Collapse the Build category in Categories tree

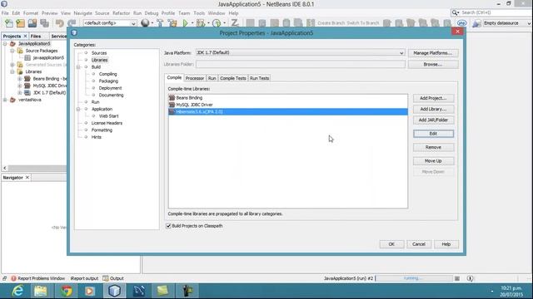point(78,67)
